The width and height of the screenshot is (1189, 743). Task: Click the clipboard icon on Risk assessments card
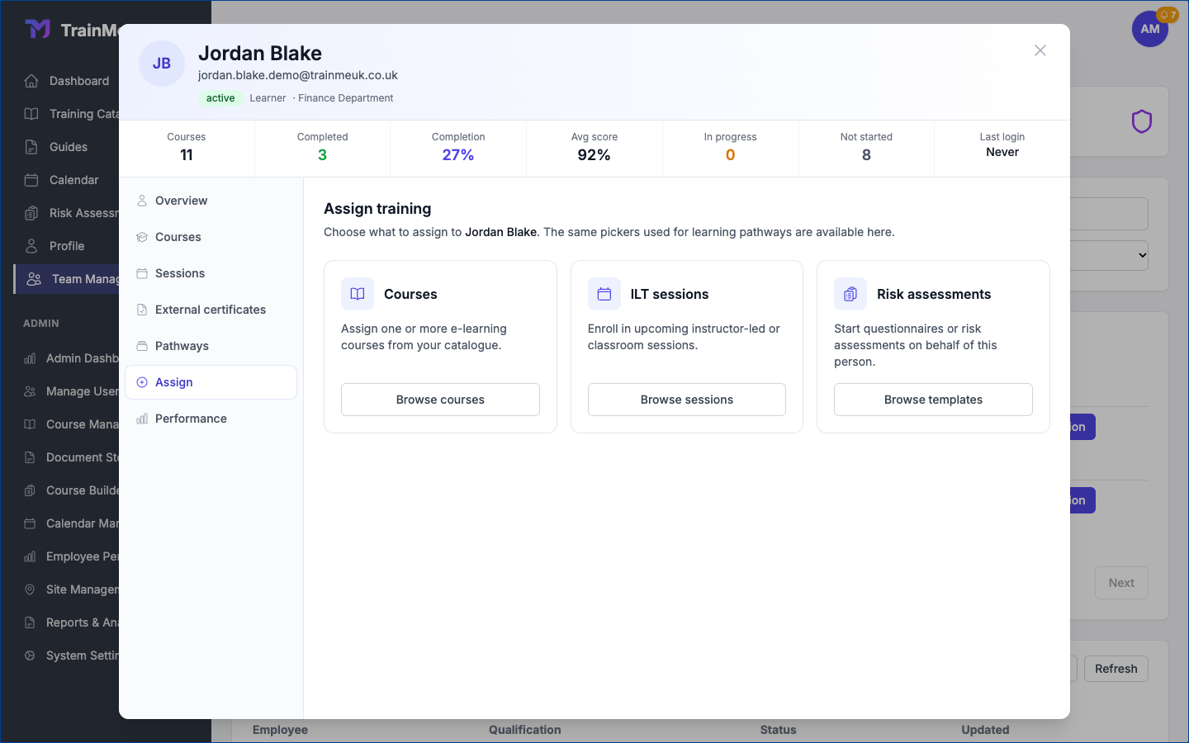tap(850, 294)
